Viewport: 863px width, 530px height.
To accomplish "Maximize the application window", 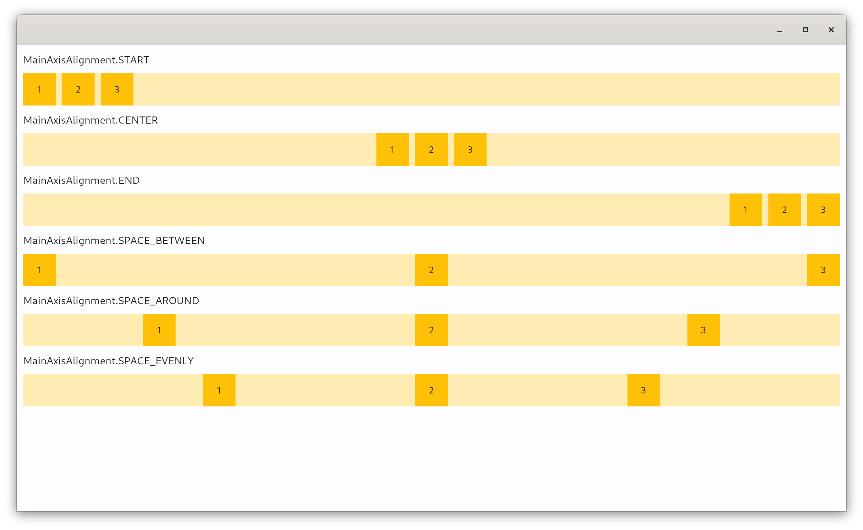I will [805, 30].
